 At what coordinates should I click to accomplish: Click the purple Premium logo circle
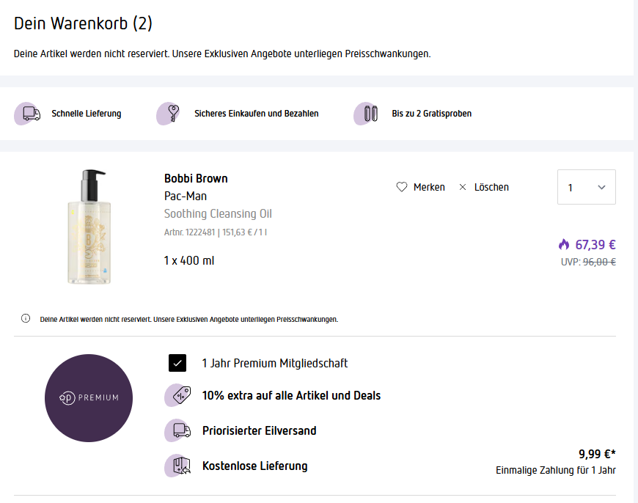click(x=89, y=397)
